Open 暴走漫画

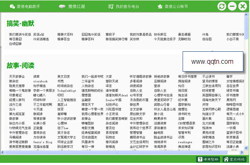click(184, 35)
